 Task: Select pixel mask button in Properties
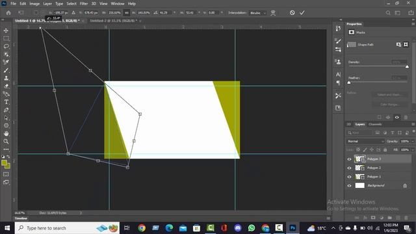point(398,45)
